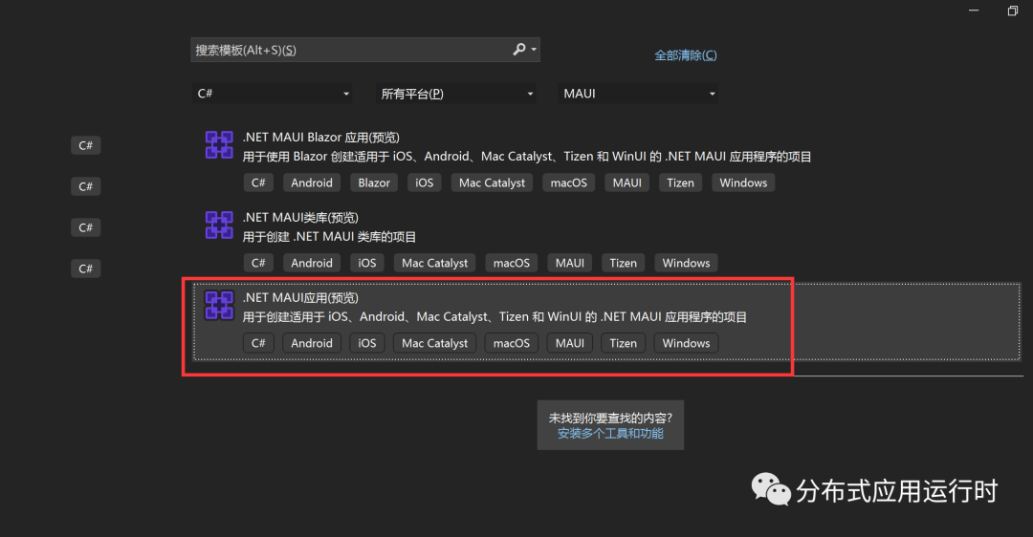Viewport: 1033px width, 537px height.
Task: Click MAUI tag in MAUI类库 template
Action: pyautogui.click(x=570, y=263)
